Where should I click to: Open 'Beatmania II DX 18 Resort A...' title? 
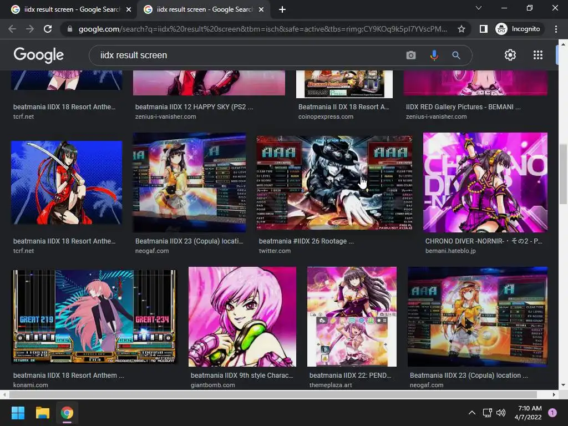point(343,107)
